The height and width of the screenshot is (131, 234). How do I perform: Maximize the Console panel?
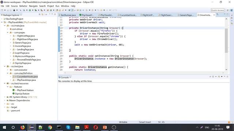tap(227, 77)
